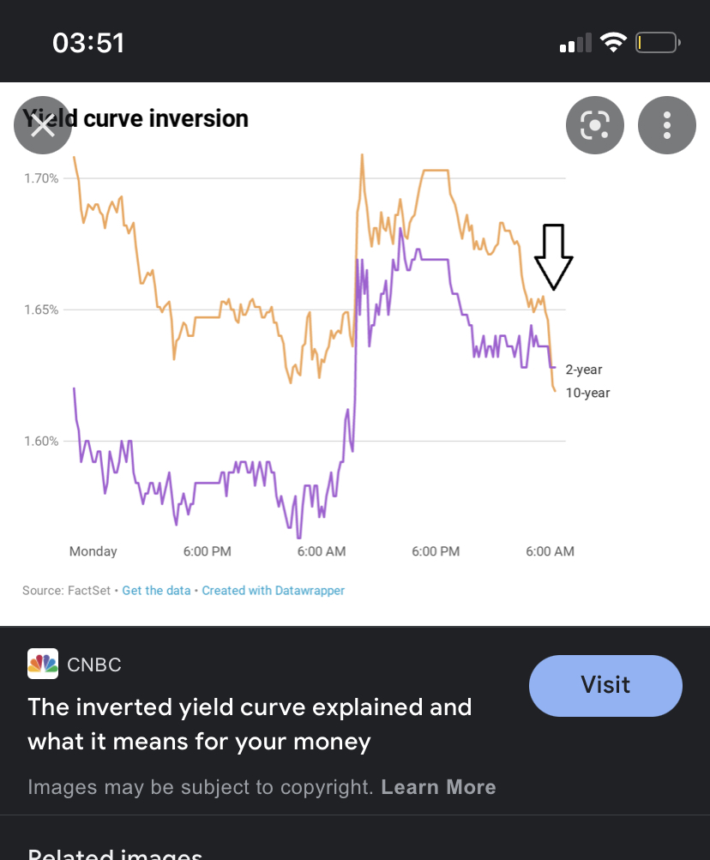Viewport: 710px width, 860px height.
Task: Tap "Learn More" about image copyright
Action: click(x=438, y=787)
